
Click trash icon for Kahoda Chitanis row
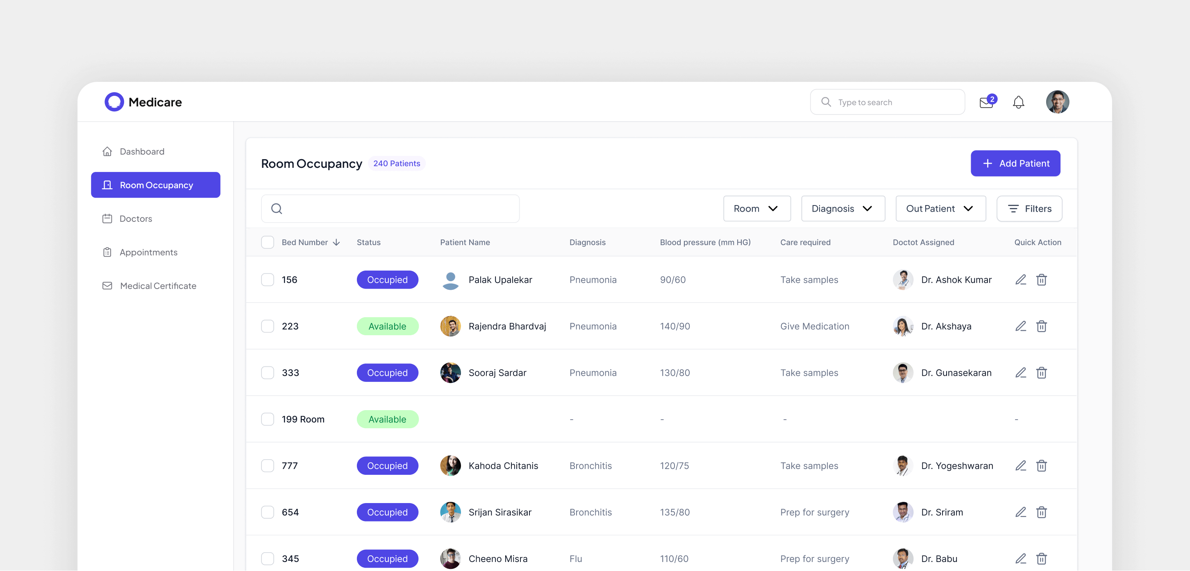click(1041, 466)
